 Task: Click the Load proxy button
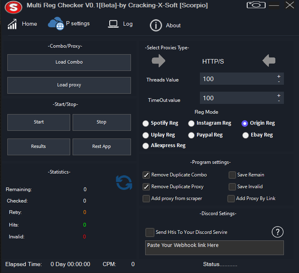[x=69, y=85]
